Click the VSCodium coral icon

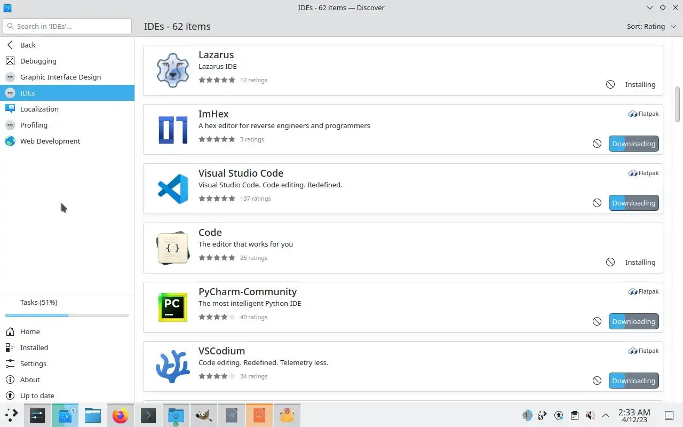[x=173, y=366]
